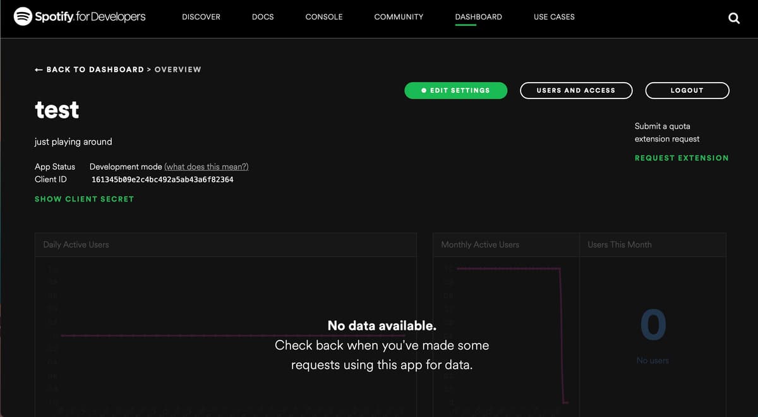
Task: Open the Console page
Action: (x=324, y=17)
